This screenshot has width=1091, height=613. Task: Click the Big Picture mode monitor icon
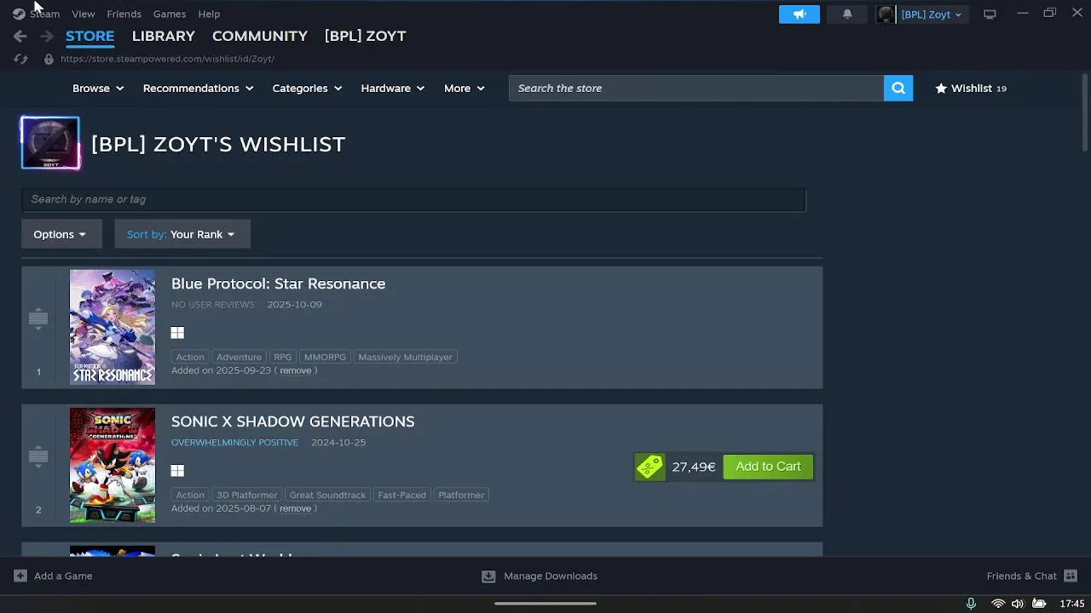click(990, 14)
